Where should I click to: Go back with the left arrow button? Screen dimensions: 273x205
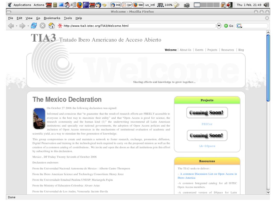pyautogui.click(x=11, y=26)
